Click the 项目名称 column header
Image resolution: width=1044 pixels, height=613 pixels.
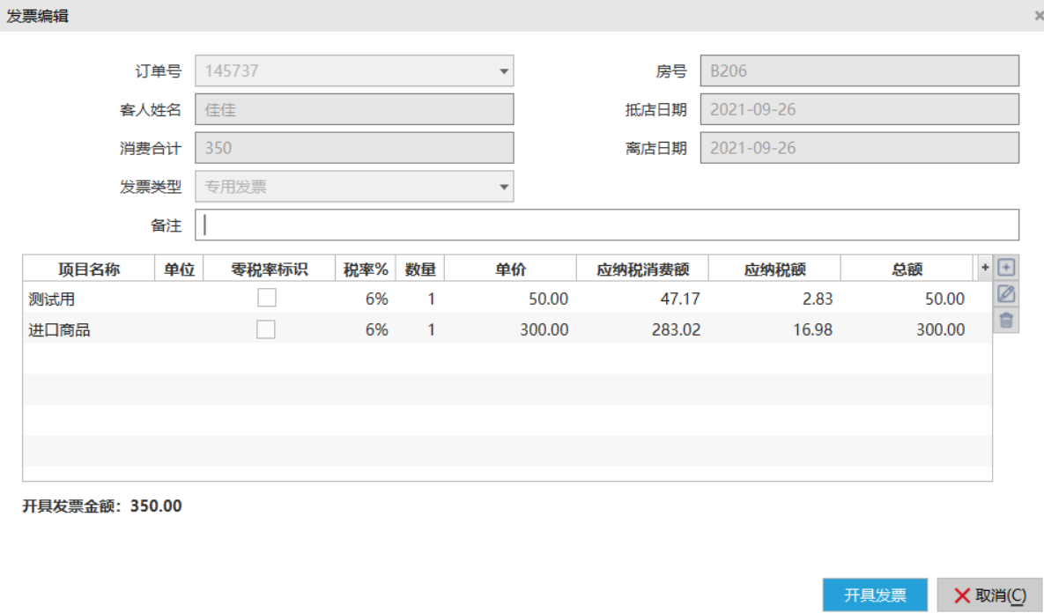tap(88, 270)
